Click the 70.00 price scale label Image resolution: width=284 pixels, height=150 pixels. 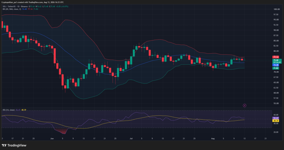[276, 72]
